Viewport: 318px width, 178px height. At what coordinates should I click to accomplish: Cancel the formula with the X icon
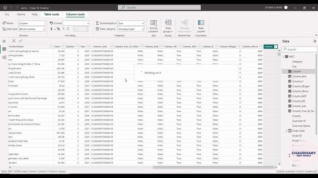click(x=13, y=41)
